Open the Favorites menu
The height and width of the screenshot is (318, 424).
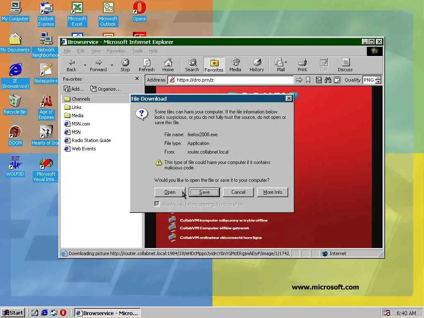point(116,51)
